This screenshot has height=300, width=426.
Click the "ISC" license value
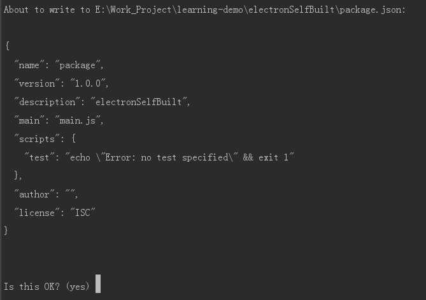coord(81,212)
